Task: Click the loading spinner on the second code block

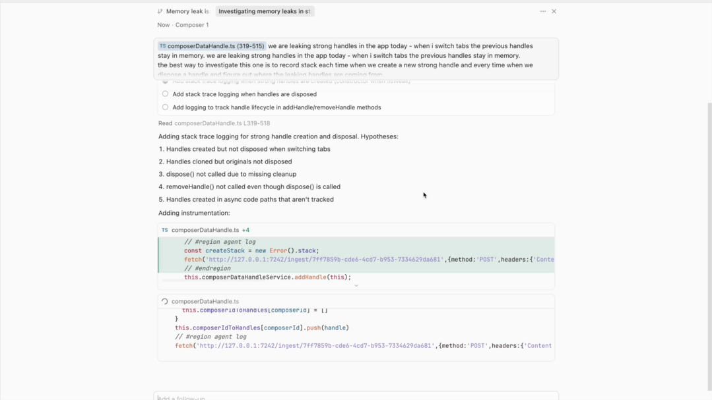Action: (x=165, y=301)
